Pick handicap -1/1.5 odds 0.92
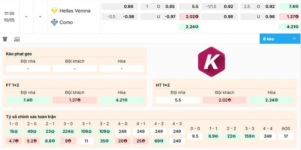Viewport: 301px width, 150px height. click(220, 6)
